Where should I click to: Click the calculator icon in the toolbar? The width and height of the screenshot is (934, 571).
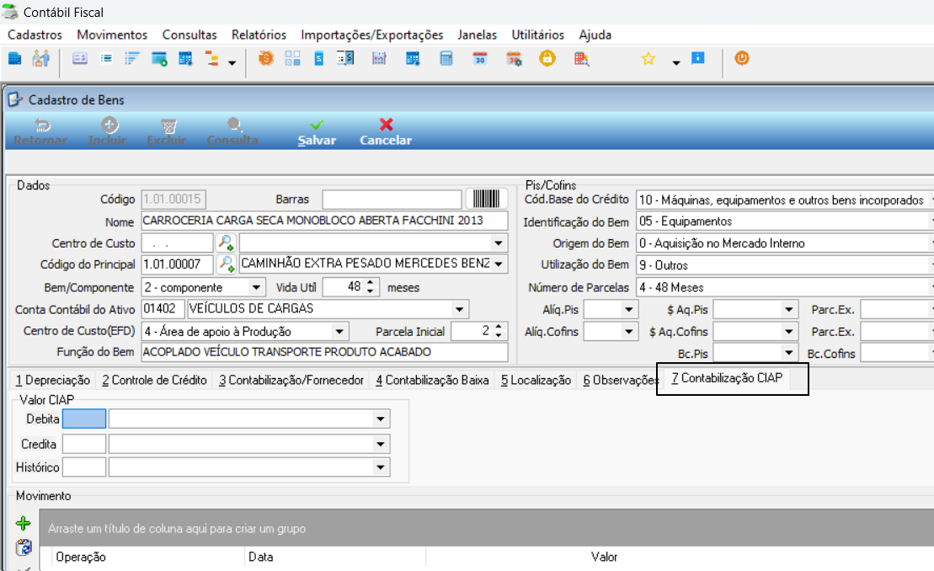tap(446, 58)
